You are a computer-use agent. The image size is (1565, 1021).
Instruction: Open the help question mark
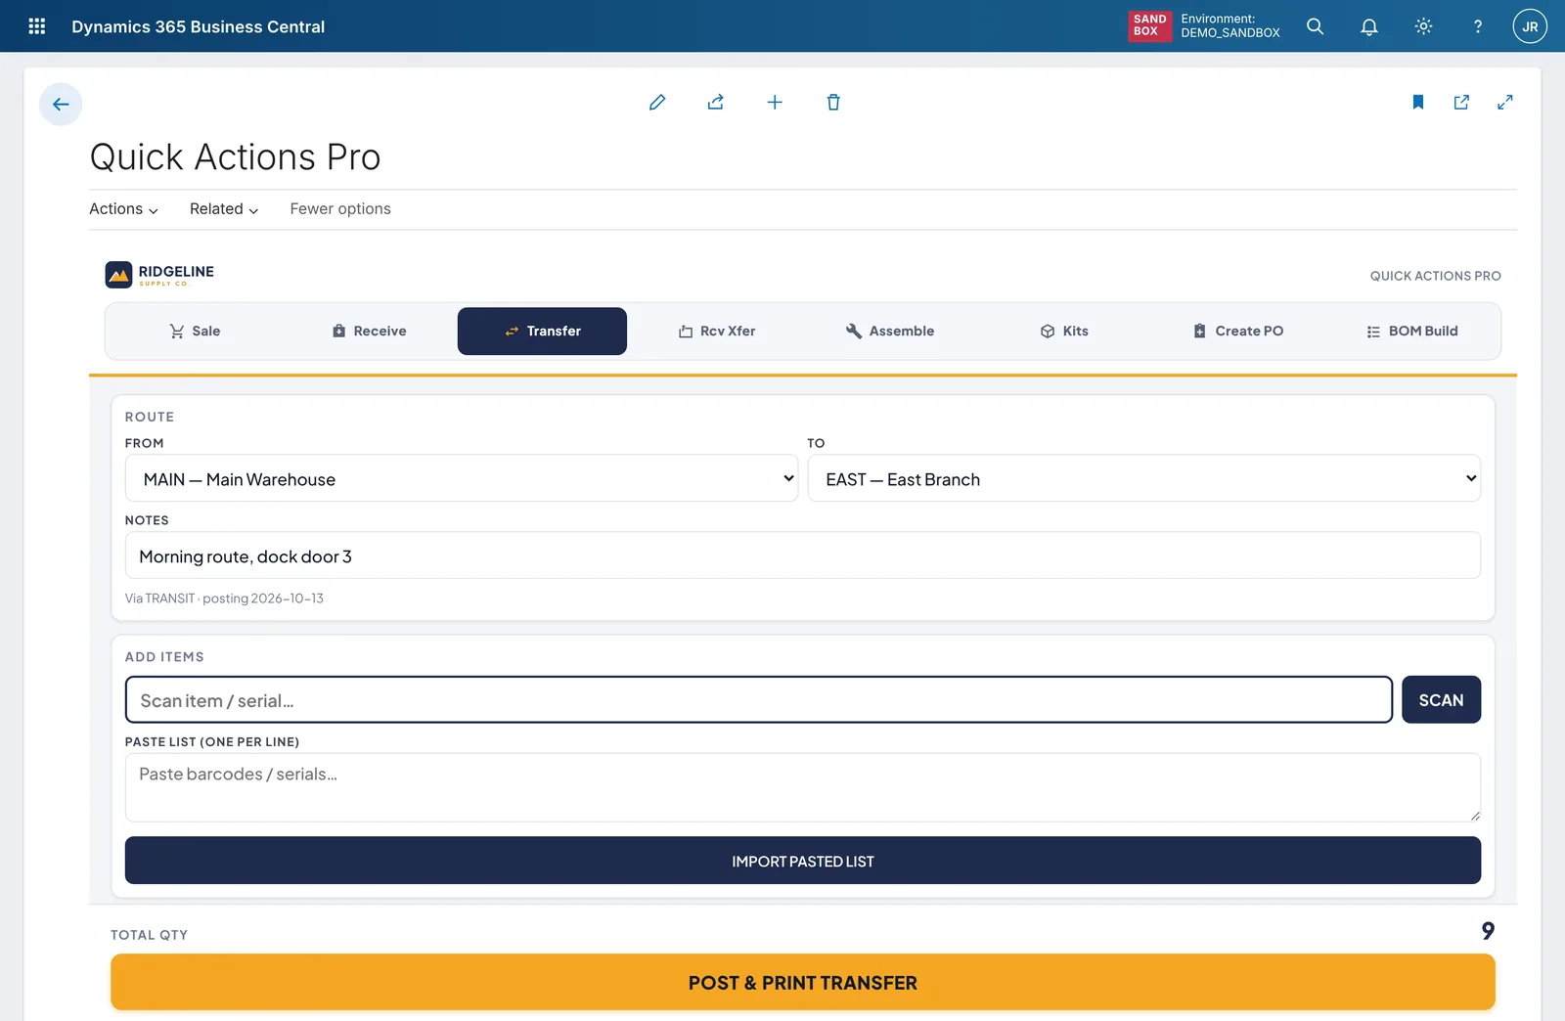[1477, 26]
